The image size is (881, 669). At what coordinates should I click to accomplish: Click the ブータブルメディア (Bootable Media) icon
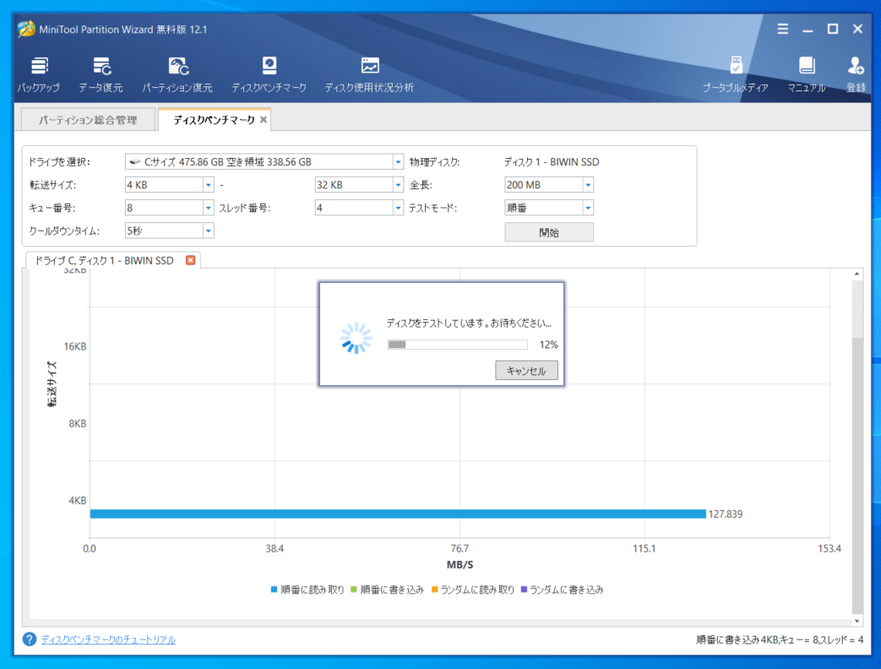[x=734, y=73]
